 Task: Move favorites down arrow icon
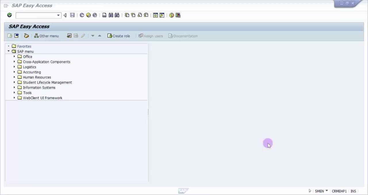tap(93, 36)
